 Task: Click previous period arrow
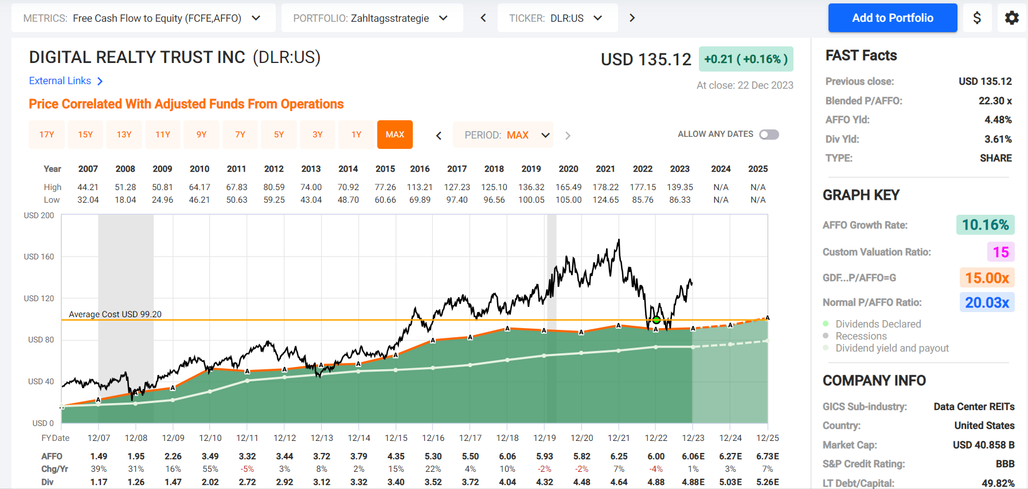click(439, 135)
